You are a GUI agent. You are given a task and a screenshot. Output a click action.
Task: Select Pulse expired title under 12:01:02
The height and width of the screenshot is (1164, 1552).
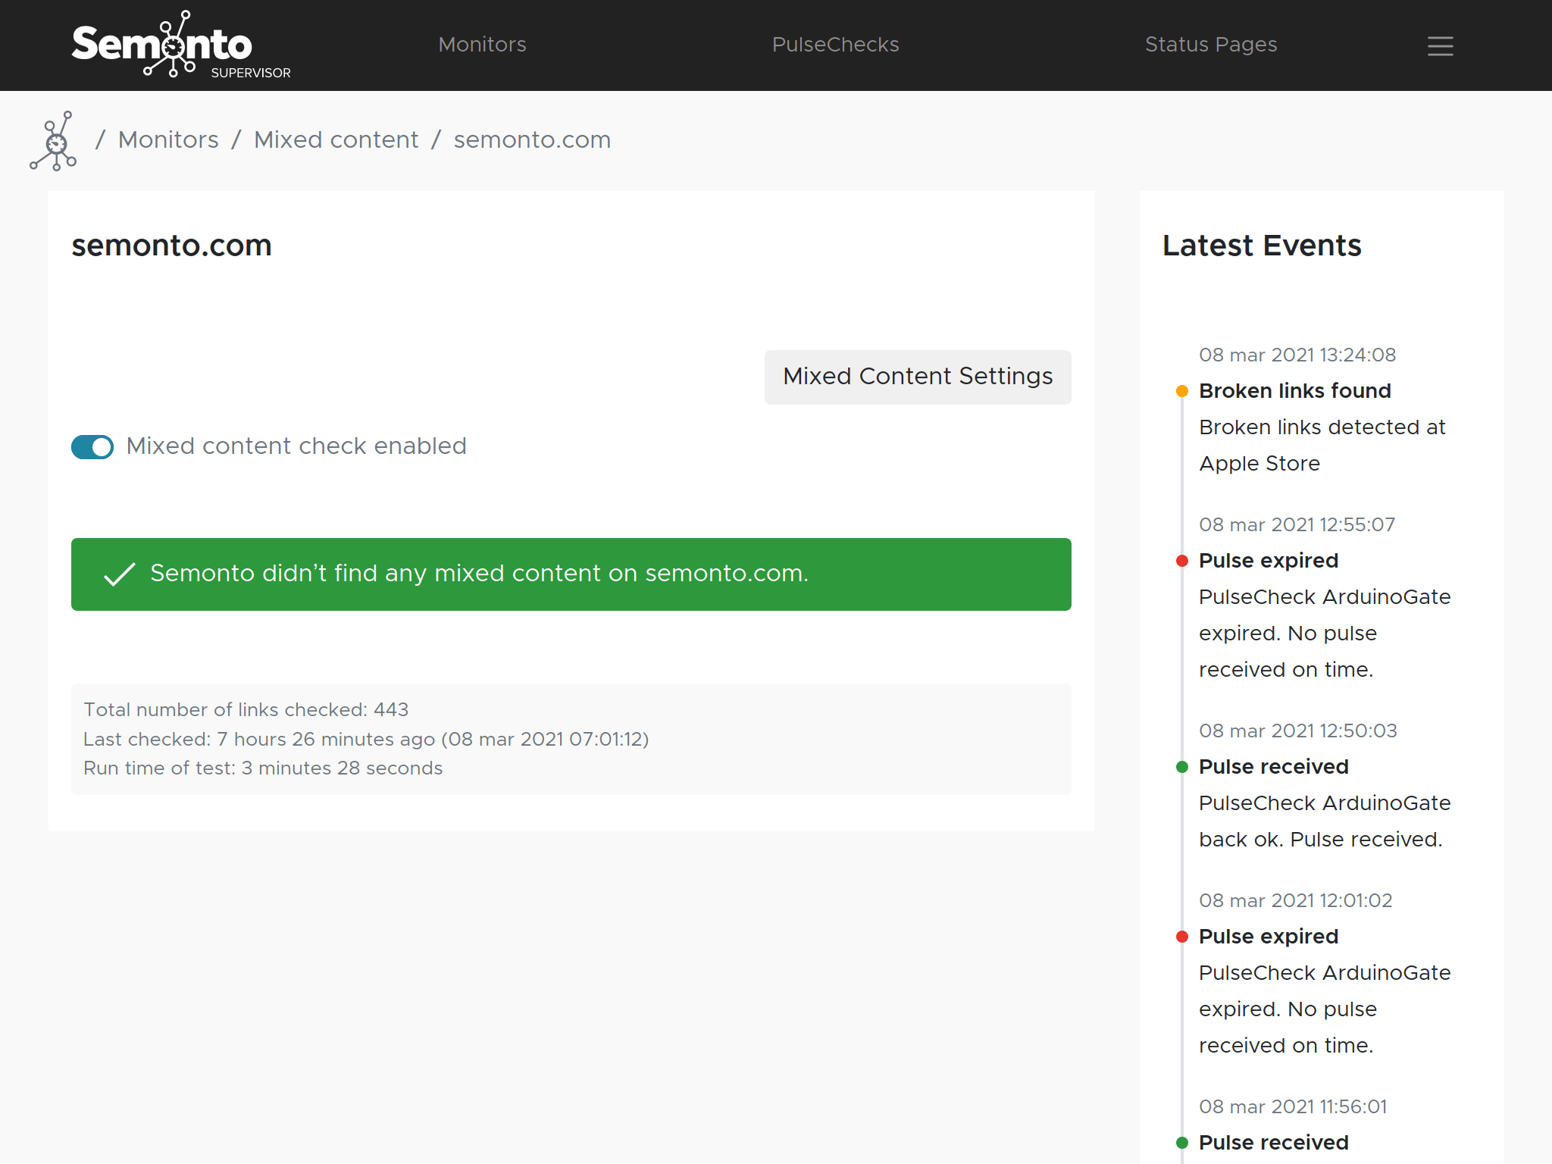pyautogui.click(x=1269, y=937)
